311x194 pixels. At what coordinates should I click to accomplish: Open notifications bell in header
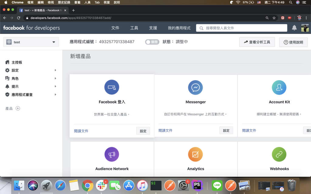click(294, 28)
